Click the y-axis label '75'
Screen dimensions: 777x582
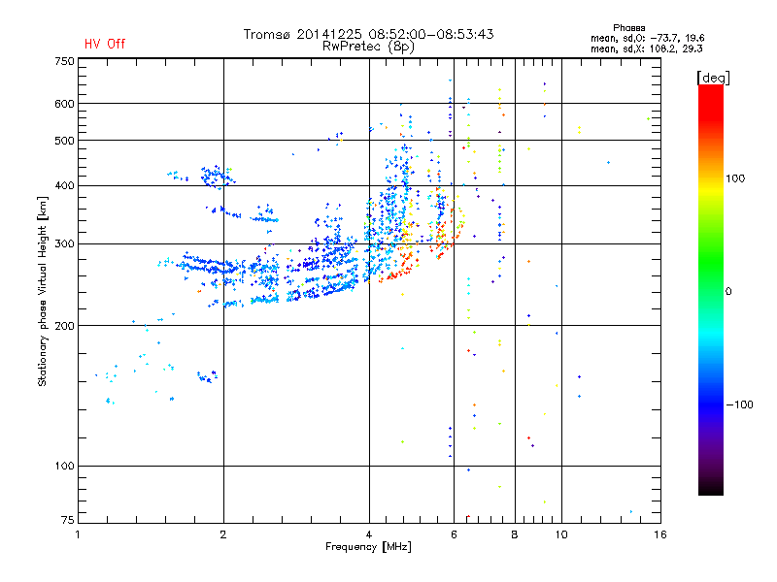(x=67, y=520)
